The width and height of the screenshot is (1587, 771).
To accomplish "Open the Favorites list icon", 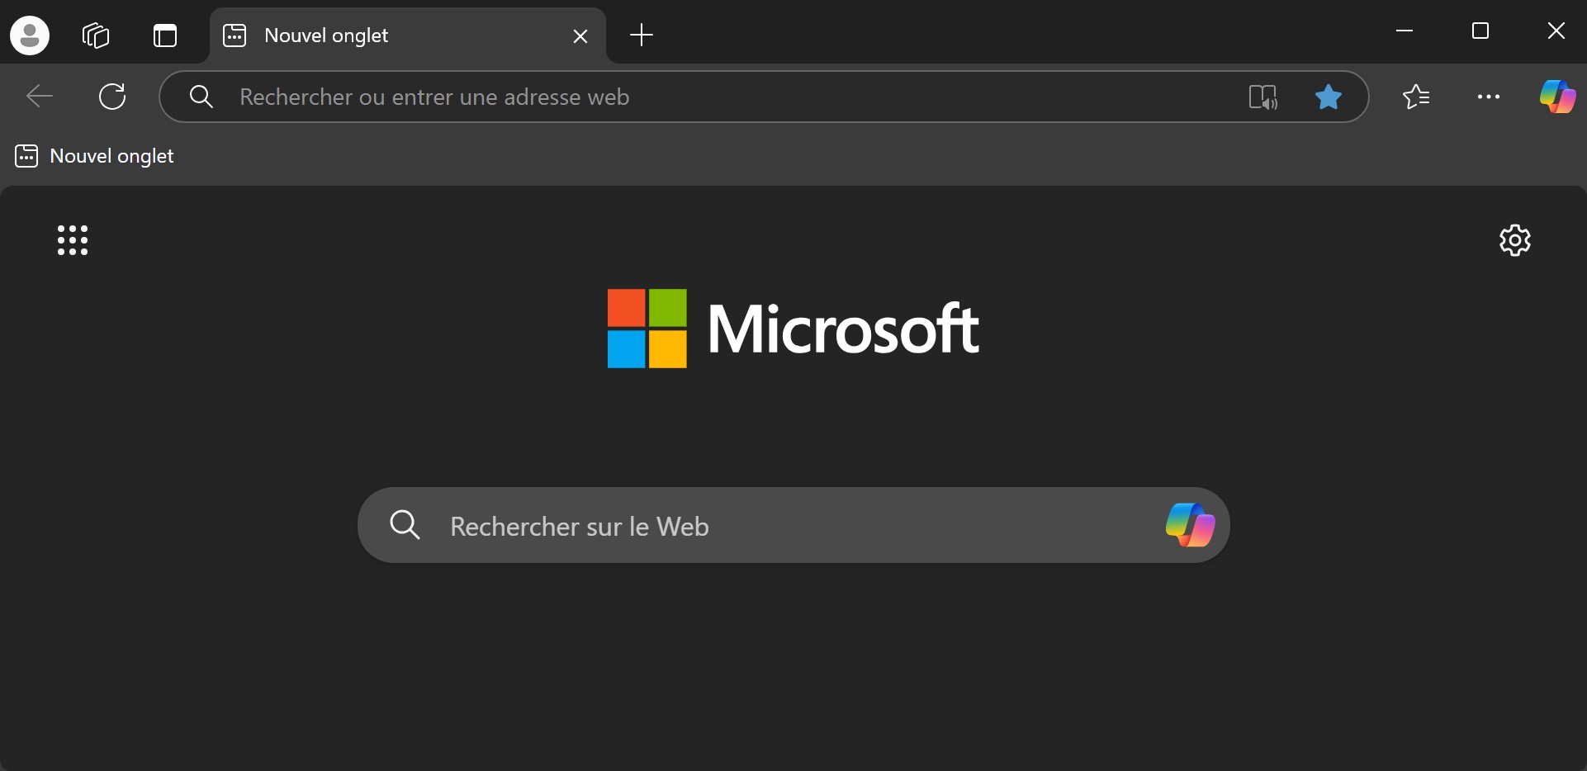I will coord(1416,97).
